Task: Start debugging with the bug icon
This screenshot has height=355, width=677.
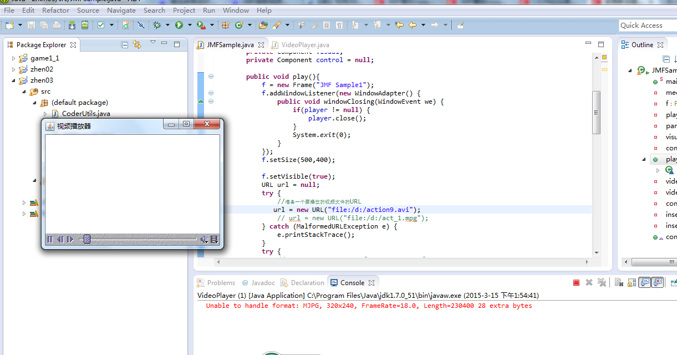Action: point(157,25)
